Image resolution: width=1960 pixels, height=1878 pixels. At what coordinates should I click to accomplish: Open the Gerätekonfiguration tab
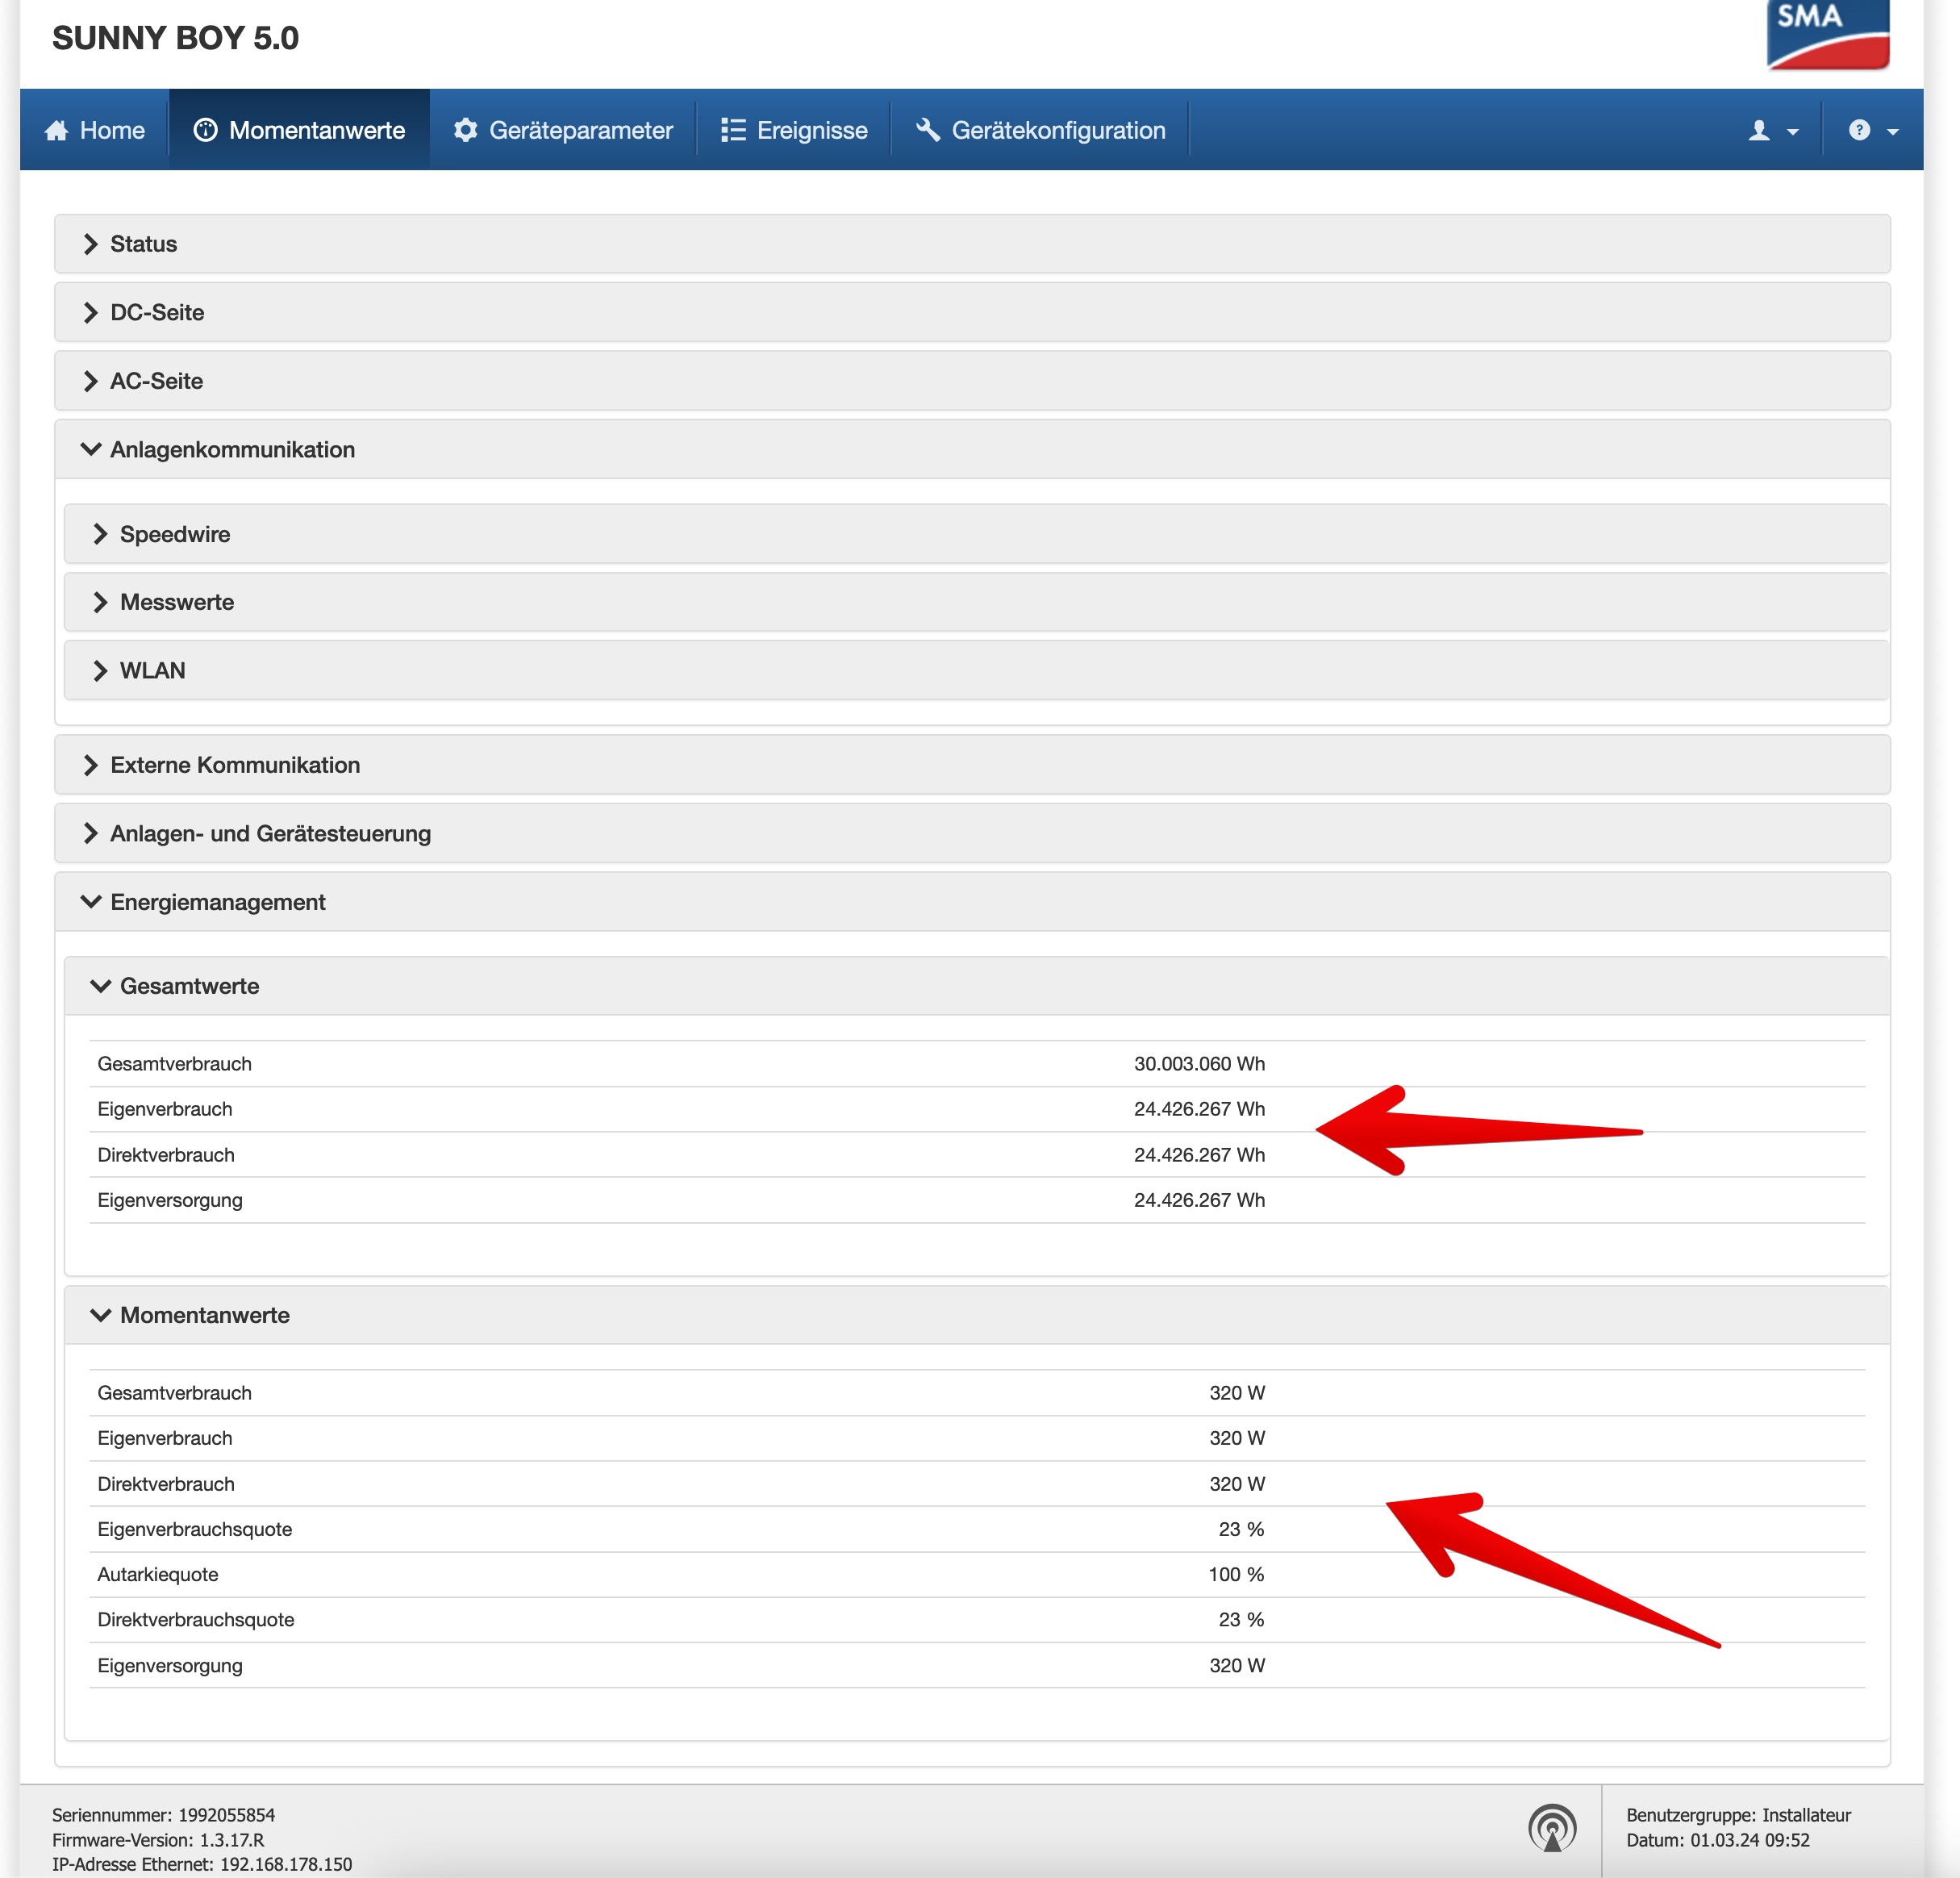point(1040,130)
